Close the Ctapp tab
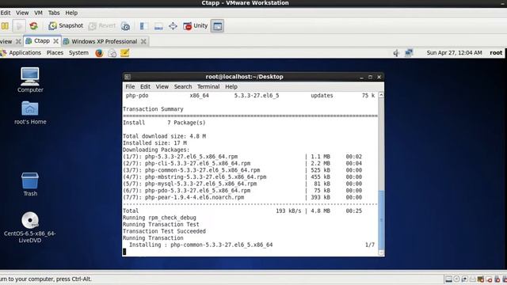Viewport: 507px width, 285px height. pyautogui.click(x=56, y=41)
